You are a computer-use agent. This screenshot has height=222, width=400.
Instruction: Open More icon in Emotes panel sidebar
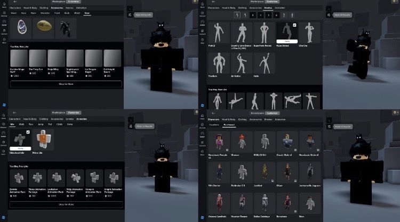(202, 41)
